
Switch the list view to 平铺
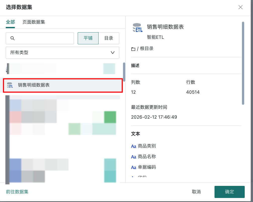click(88, 38)
